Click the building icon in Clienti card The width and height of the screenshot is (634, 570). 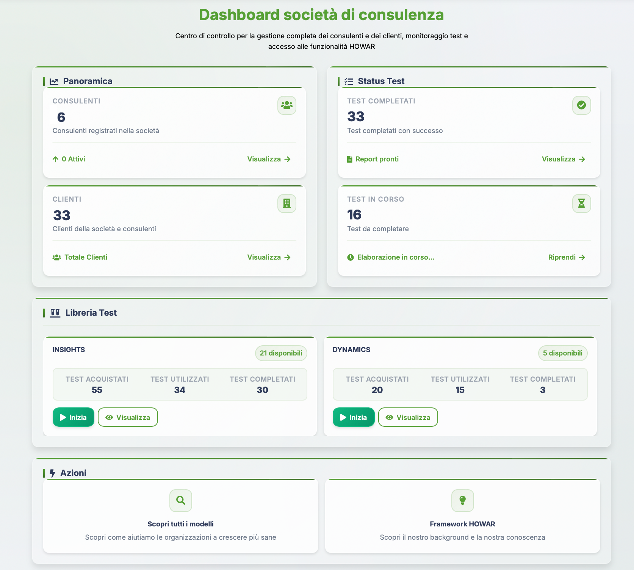tap(286, 204)
